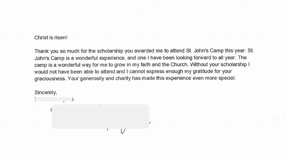Select the word "gratitude"

[203, 71]
